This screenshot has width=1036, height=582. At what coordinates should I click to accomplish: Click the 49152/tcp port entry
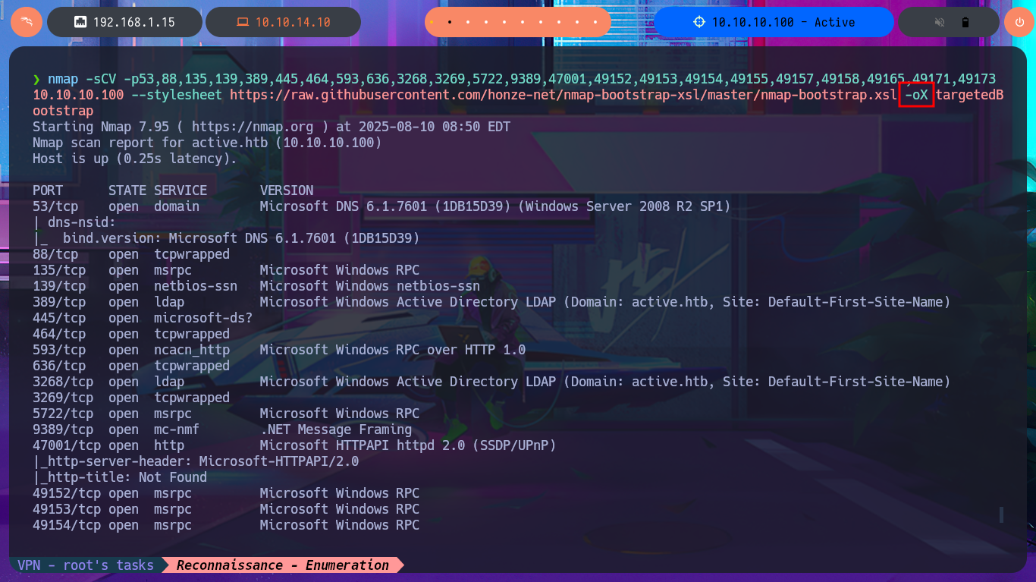click(67, 493)
